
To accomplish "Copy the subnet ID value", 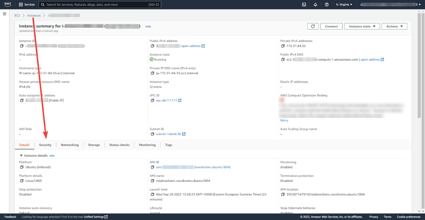I will tap(152, 134).
